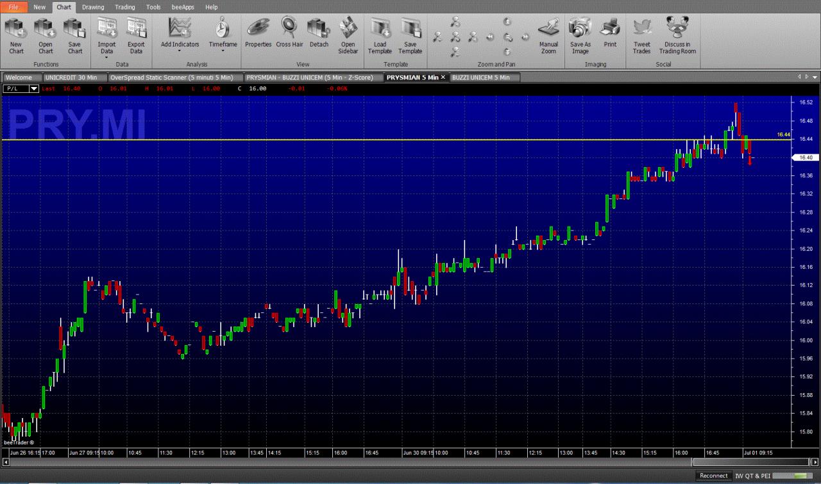
Task: Click the Reconnect button
Action: pyautogui.click(x=714, y=476)
